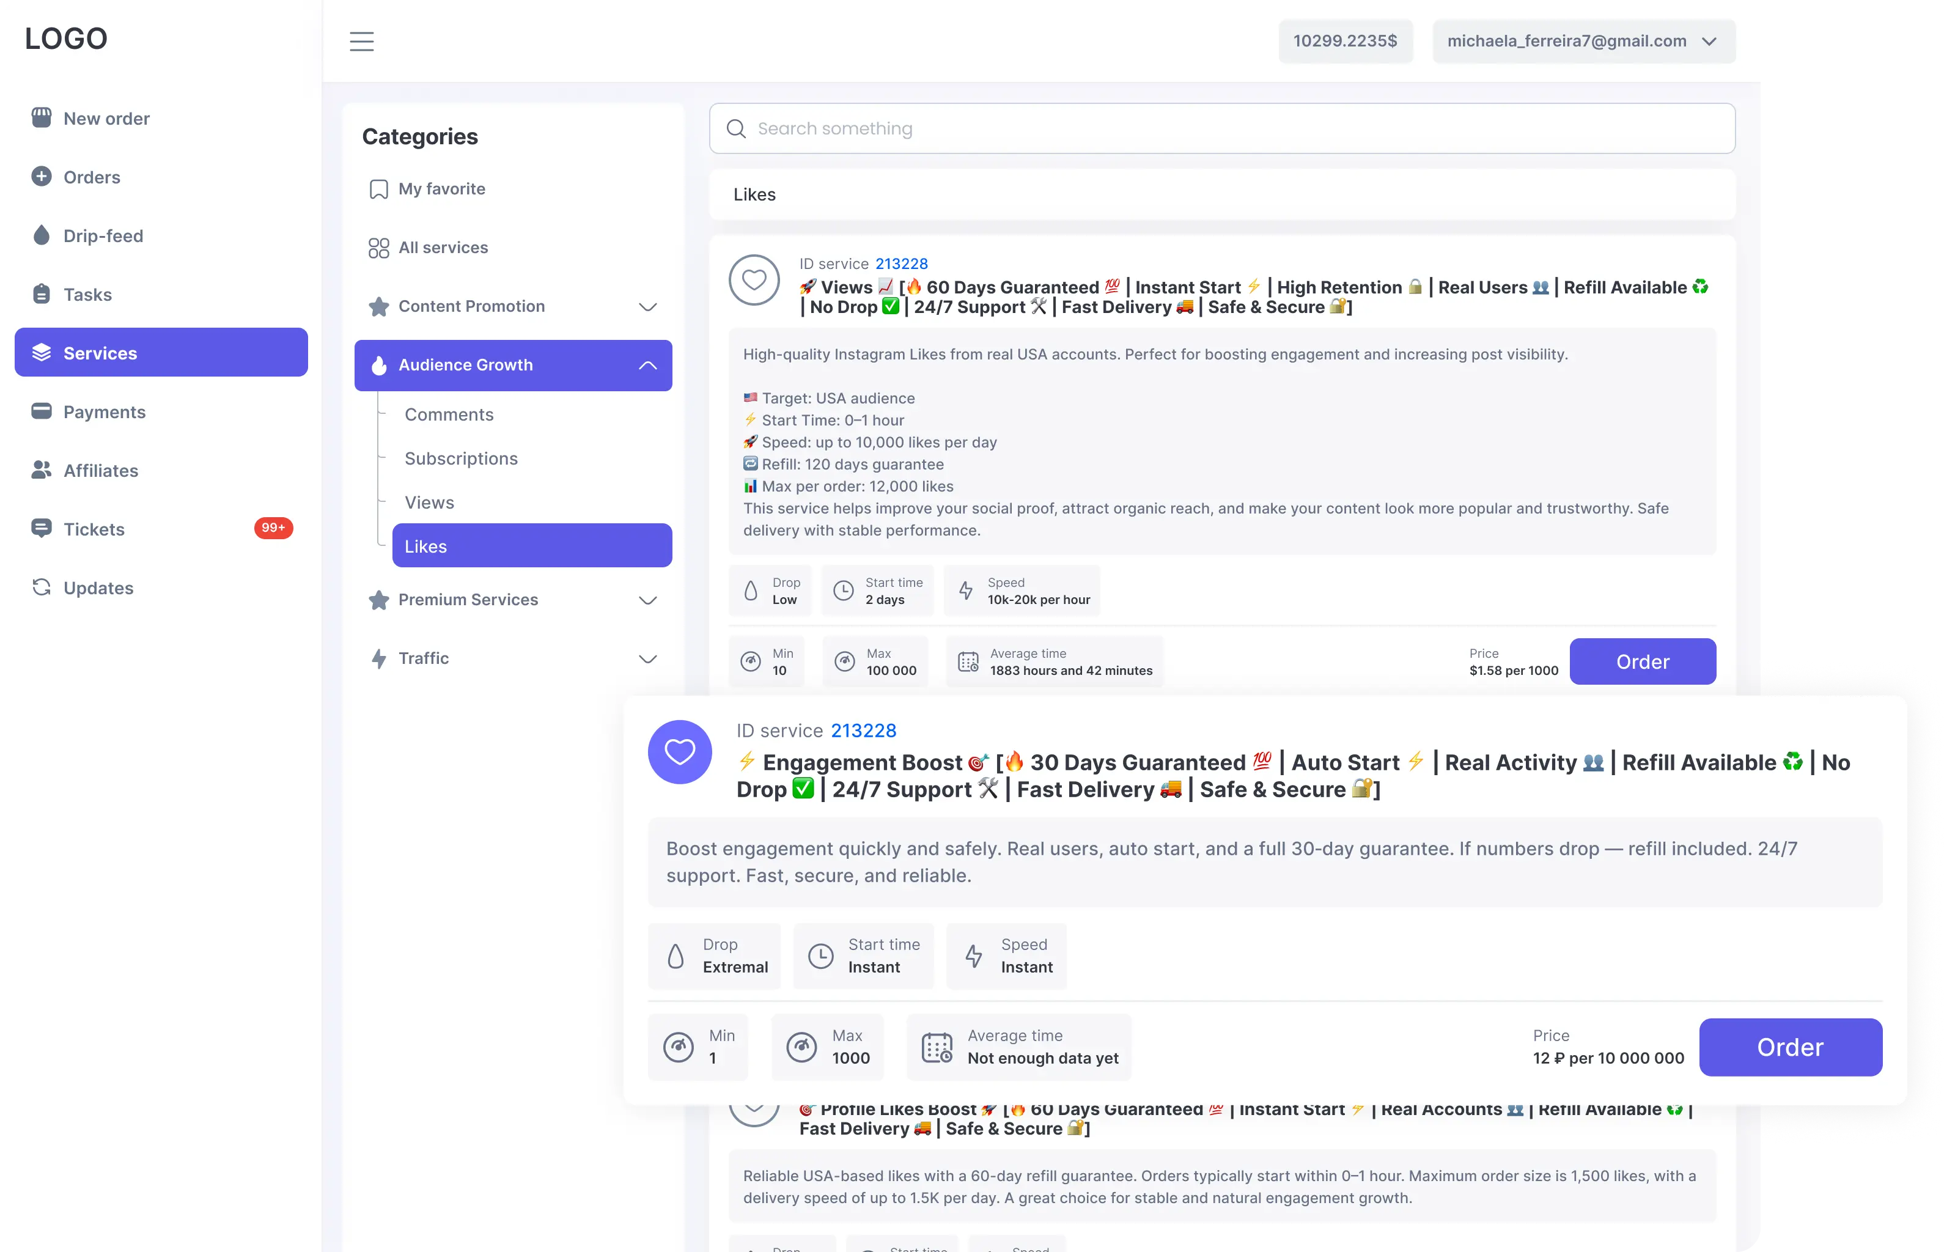Click the All services grid icon
Screen dimensions: 1944x1252
tap(379, 247)
